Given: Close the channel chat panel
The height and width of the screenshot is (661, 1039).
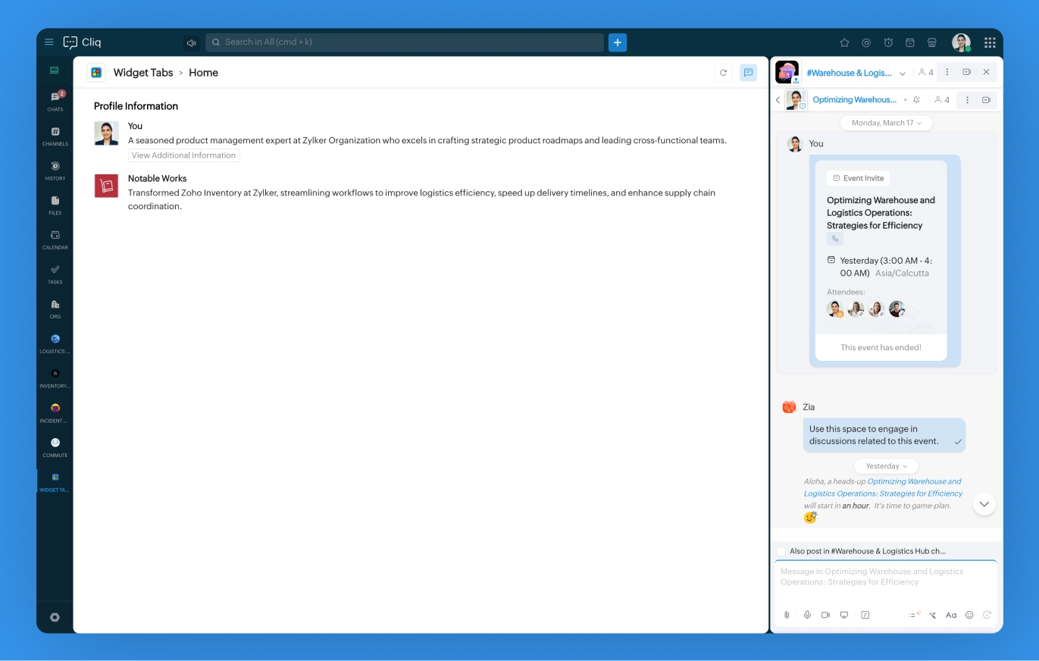Looking at the screenshot, I should [986, 72].
